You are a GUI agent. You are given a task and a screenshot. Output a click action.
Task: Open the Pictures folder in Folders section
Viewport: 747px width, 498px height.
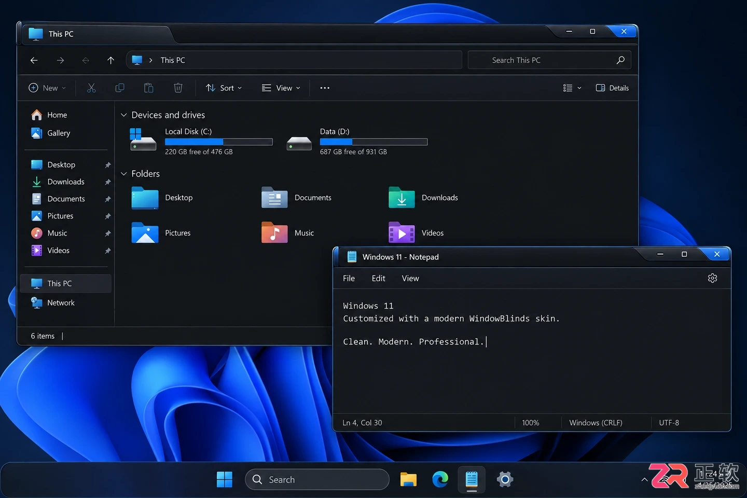161,233
